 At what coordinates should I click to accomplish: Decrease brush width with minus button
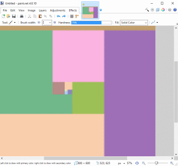[x=39, y=23]
